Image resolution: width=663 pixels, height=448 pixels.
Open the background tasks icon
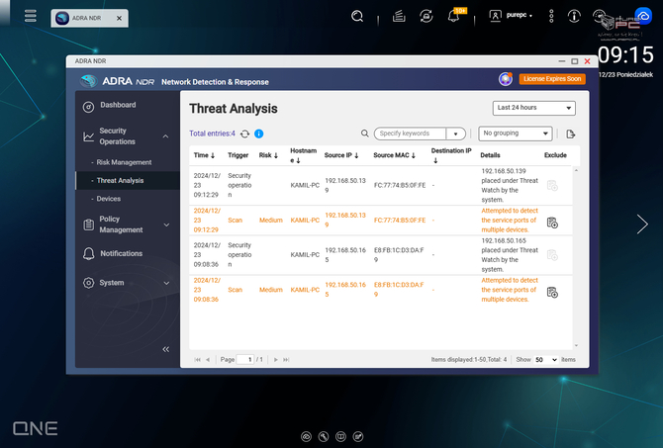(399, 17)
